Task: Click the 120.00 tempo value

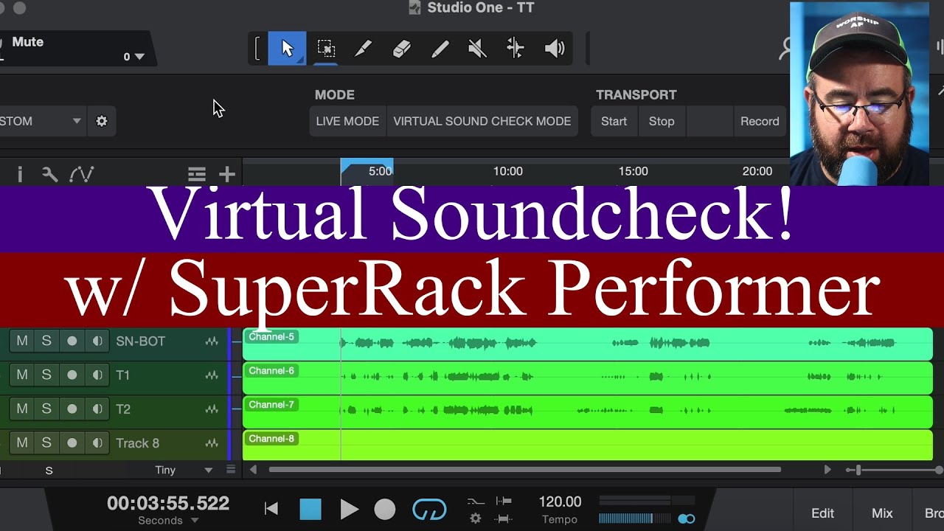Action: click(x=560, y=502)
